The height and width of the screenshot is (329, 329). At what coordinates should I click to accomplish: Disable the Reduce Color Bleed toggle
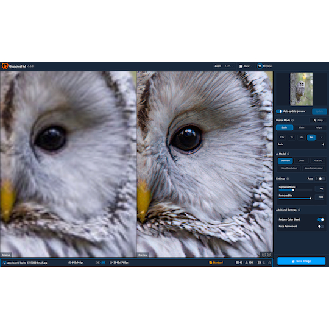tap(321, 219)
